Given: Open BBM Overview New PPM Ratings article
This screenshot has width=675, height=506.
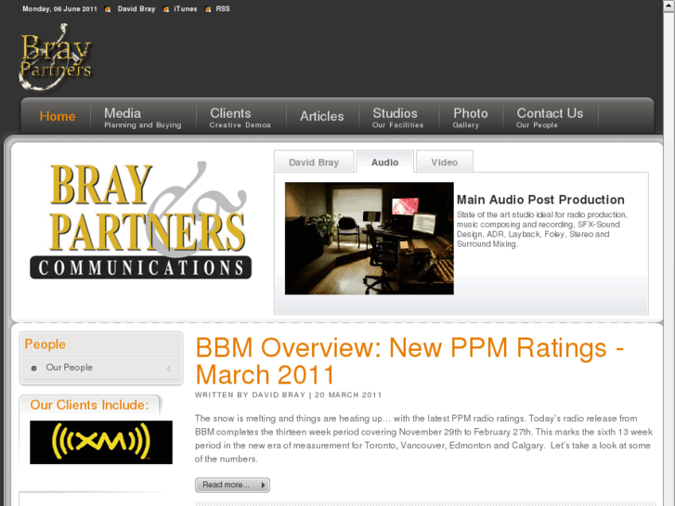Looking at the screenshot, I should tap(409, 361).
